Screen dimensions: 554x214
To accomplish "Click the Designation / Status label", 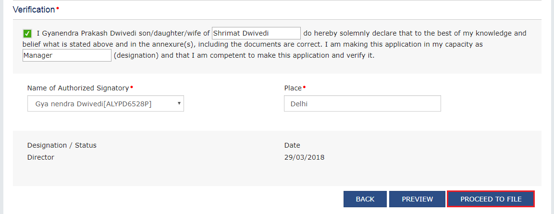I will coord(62,145).
